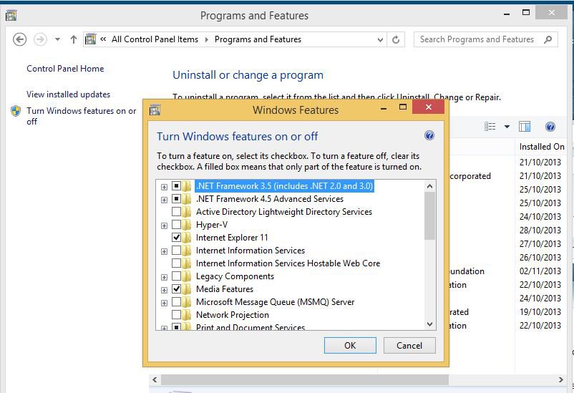The height and width of the screenshot is (393, 574).
Task: Select the Network Projection label
Action: (233, 315)
